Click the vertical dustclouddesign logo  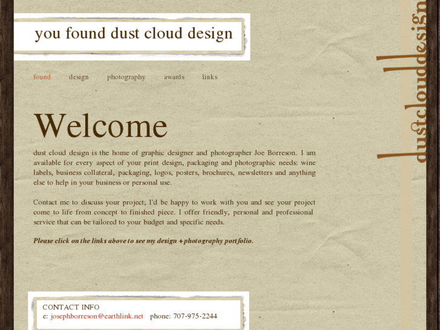click(x=402, y=82)
